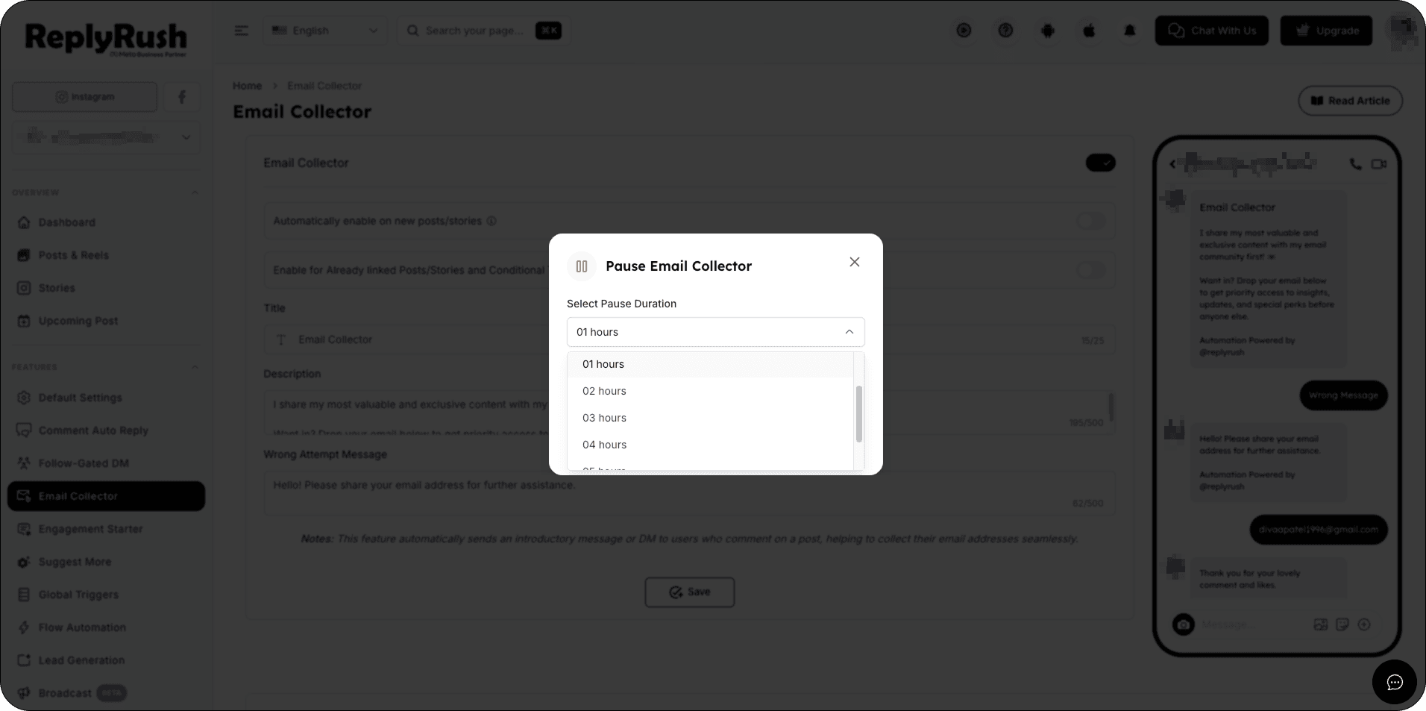Open Follow-Gated DM in the sidebar
This screenshot has width=1426, height=711.
coord(106,463)
